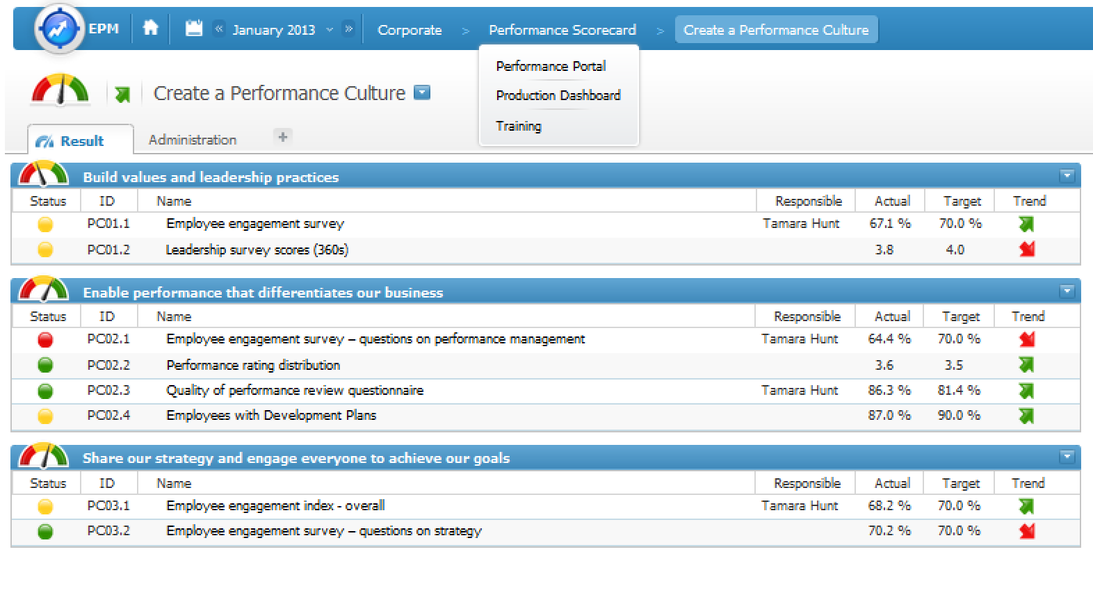Go to previous period with double-left arrows
This screenshot has height=602, width=1093.
pyautogui.click(x=219, y=29)
